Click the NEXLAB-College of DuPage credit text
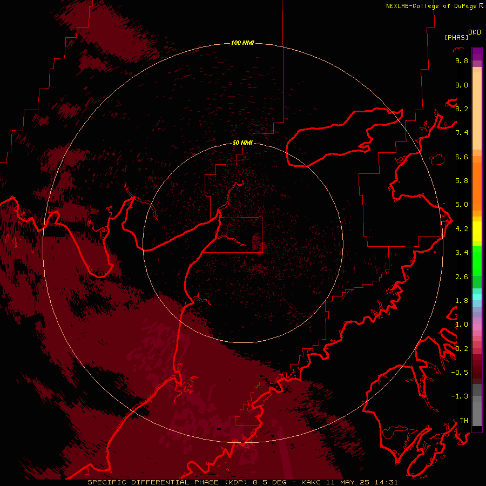 coord(431,6)
